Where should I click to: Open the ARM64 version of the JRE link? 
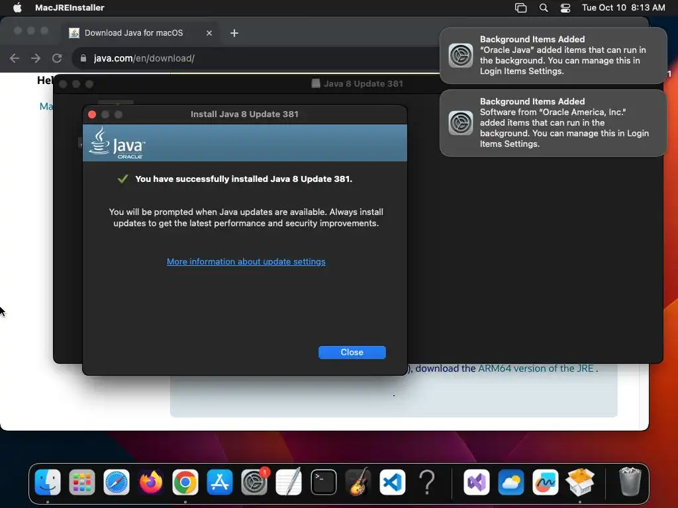tap(535, 368)
